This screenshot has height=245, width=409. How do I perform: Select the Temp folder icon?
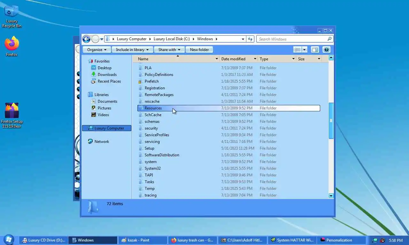tap(141, 189)
